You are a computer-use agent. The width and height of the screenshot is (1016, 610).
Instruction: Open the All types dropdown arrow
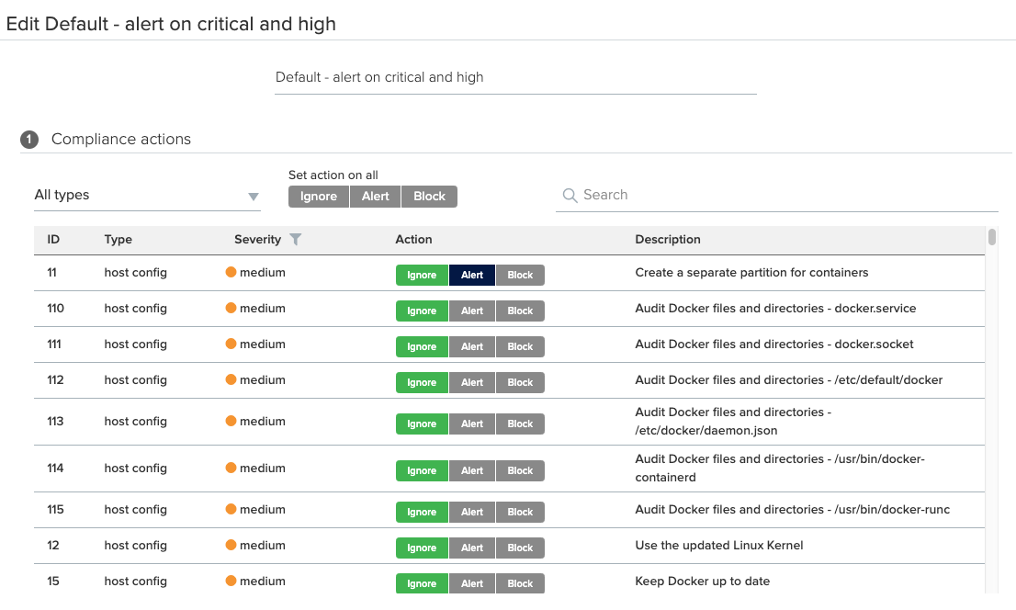254,197
